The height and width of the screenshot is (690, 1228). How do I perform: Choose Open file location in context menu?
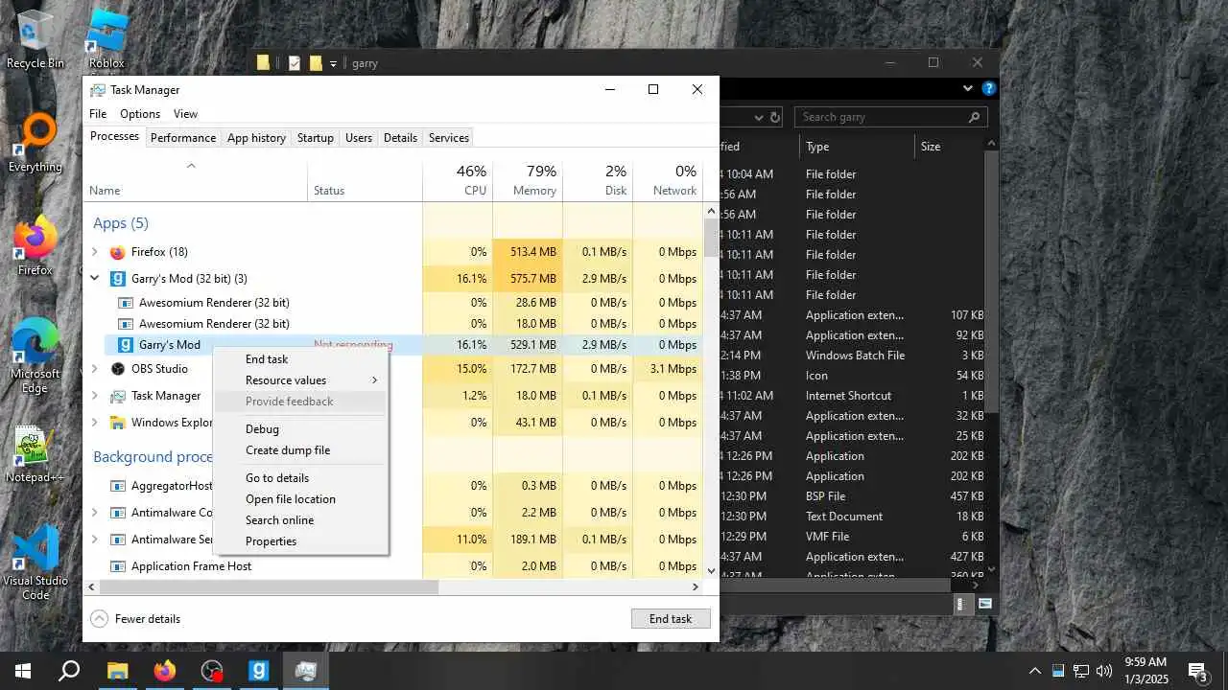(300, 499)
